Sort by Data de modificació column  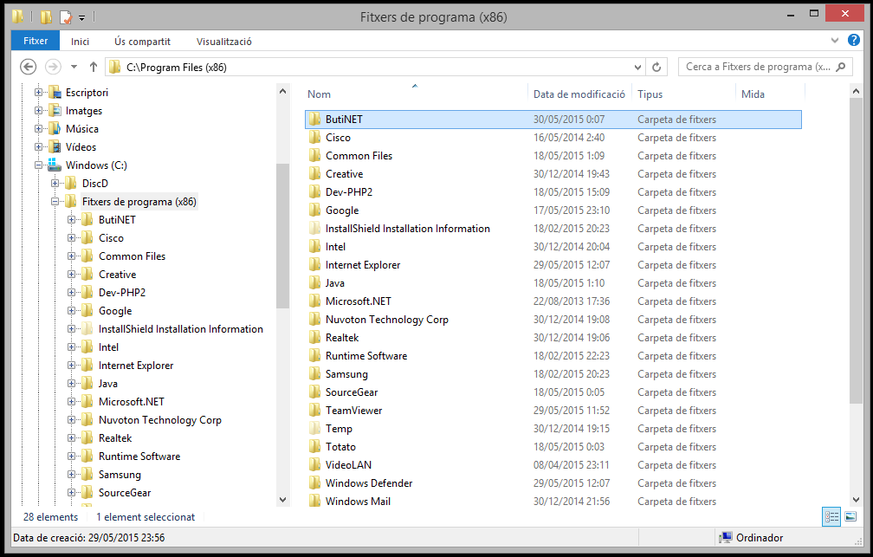(579, 94)
